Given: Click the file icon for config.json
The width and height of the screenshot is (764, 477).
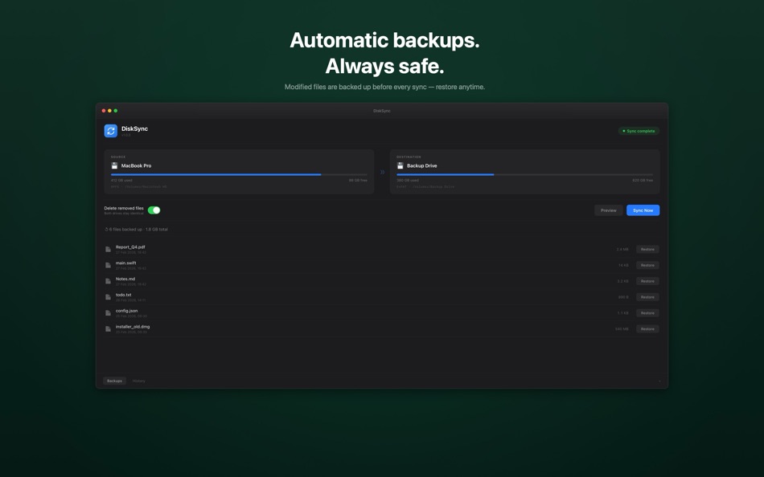Looking at the screenshot, I should 109,313.
